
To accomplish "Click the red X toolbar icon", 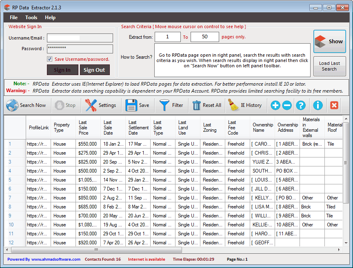I will coord(334,105).
